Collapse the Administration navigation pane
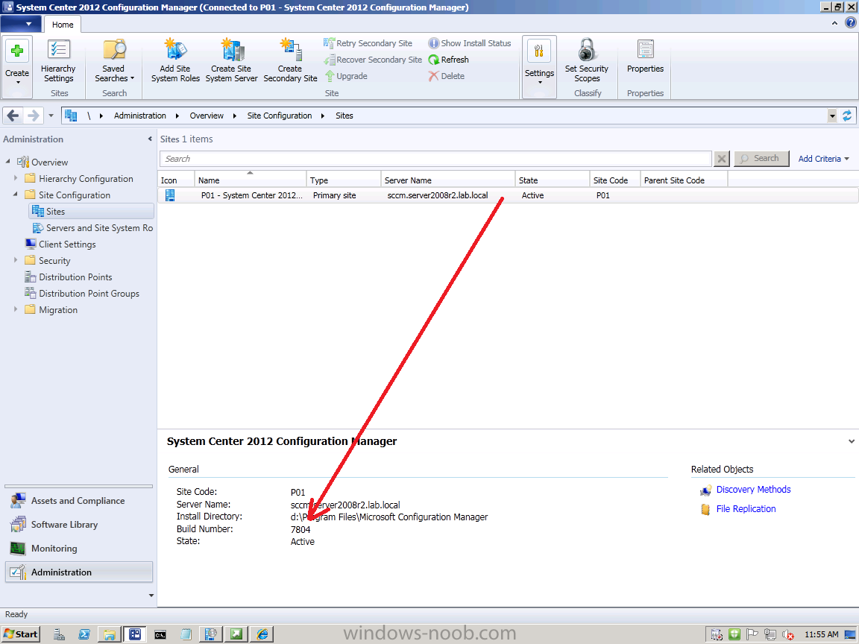Screen dimensions: 859x644 click(x=150, y=139)
